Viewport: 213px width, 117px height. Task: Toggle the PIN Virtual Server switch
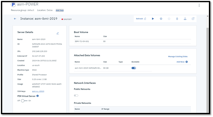tap(24, 101)
